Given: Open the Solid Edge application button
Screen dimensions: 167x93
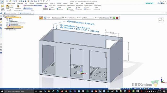Looking at the screenshot, I should [2, 2].
